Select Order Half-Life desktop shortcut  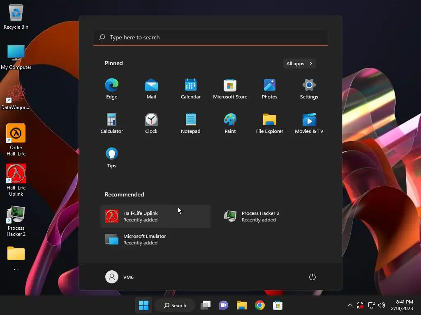click(16, 140)
